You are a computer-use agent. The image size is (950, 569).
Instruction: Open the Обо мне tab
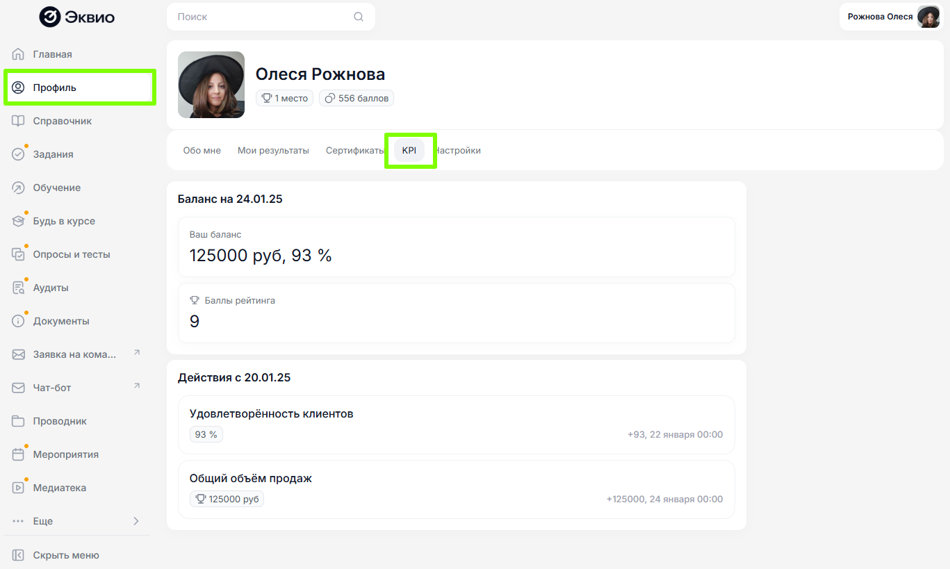[x=202, y=150]
